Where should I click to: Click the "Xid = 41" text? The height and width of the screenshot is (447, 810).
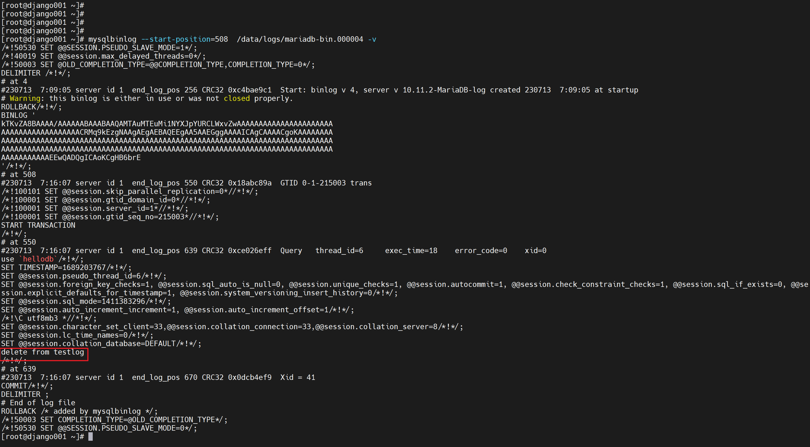tap(298, 377)
